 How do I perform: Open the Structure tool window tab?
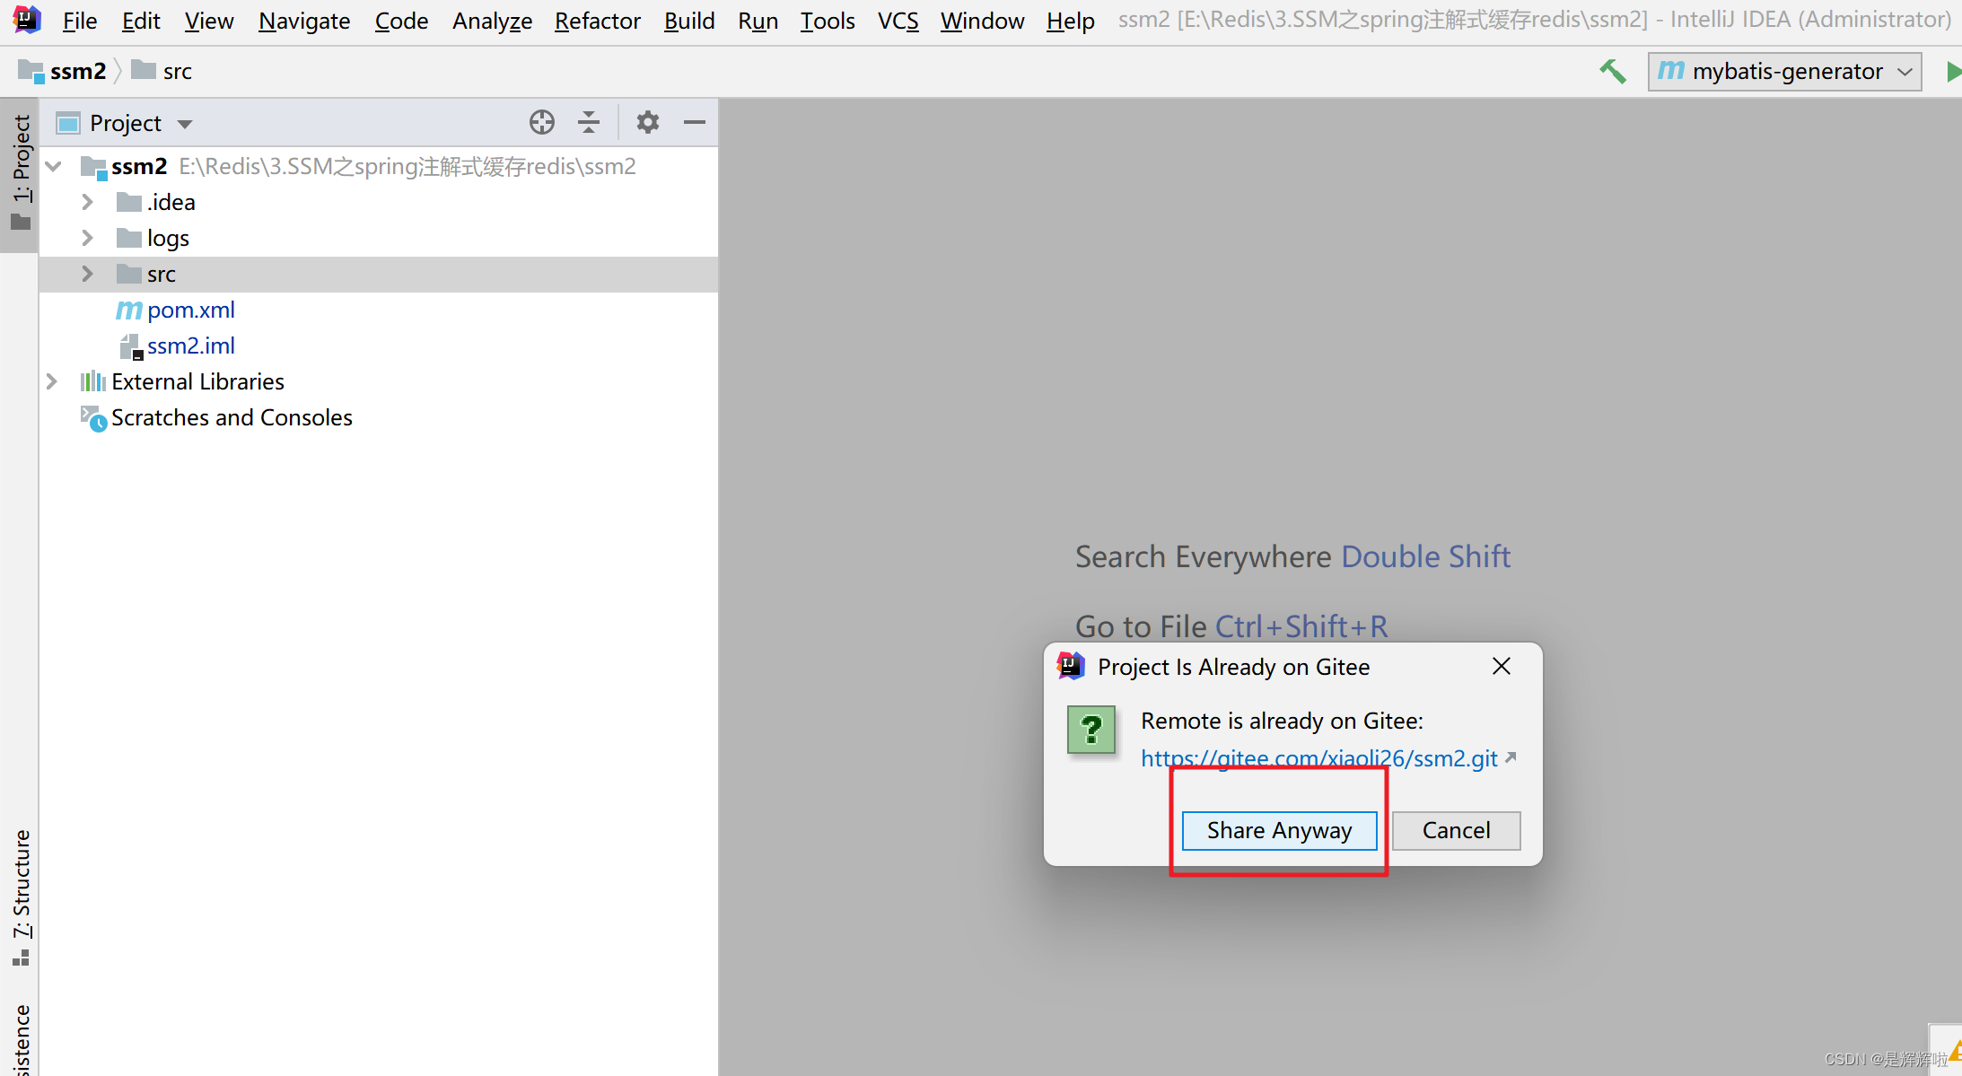(21, 896)
